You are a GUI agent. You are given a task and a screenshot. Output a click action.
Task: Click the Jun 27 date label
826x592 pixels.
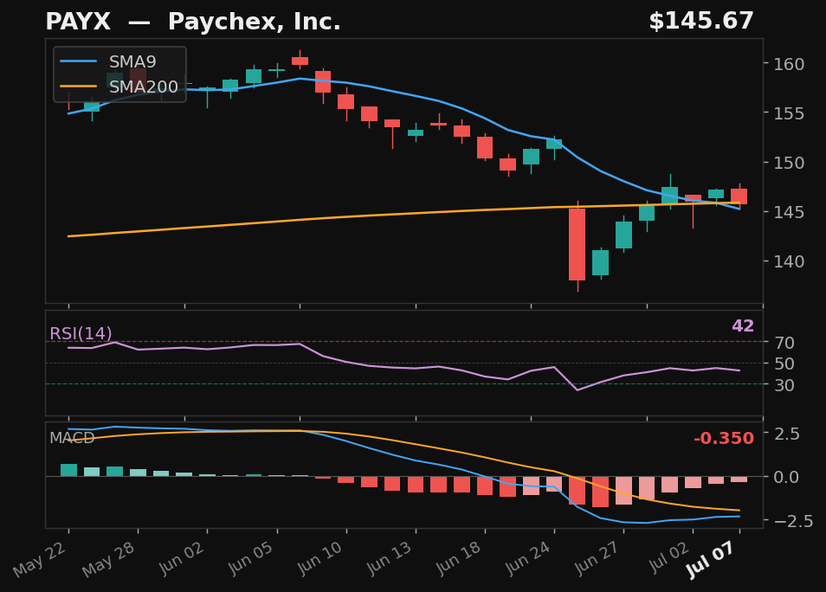coord(597,558)
